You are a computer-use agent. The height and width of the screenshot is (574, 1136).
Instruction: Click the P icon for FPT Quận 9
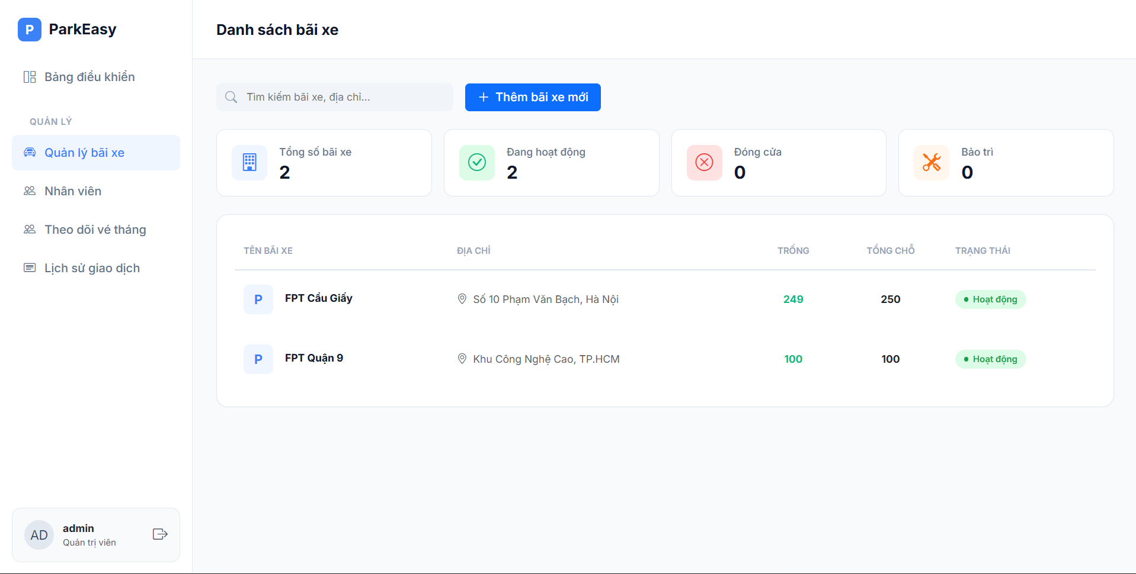tap(258, 359)
